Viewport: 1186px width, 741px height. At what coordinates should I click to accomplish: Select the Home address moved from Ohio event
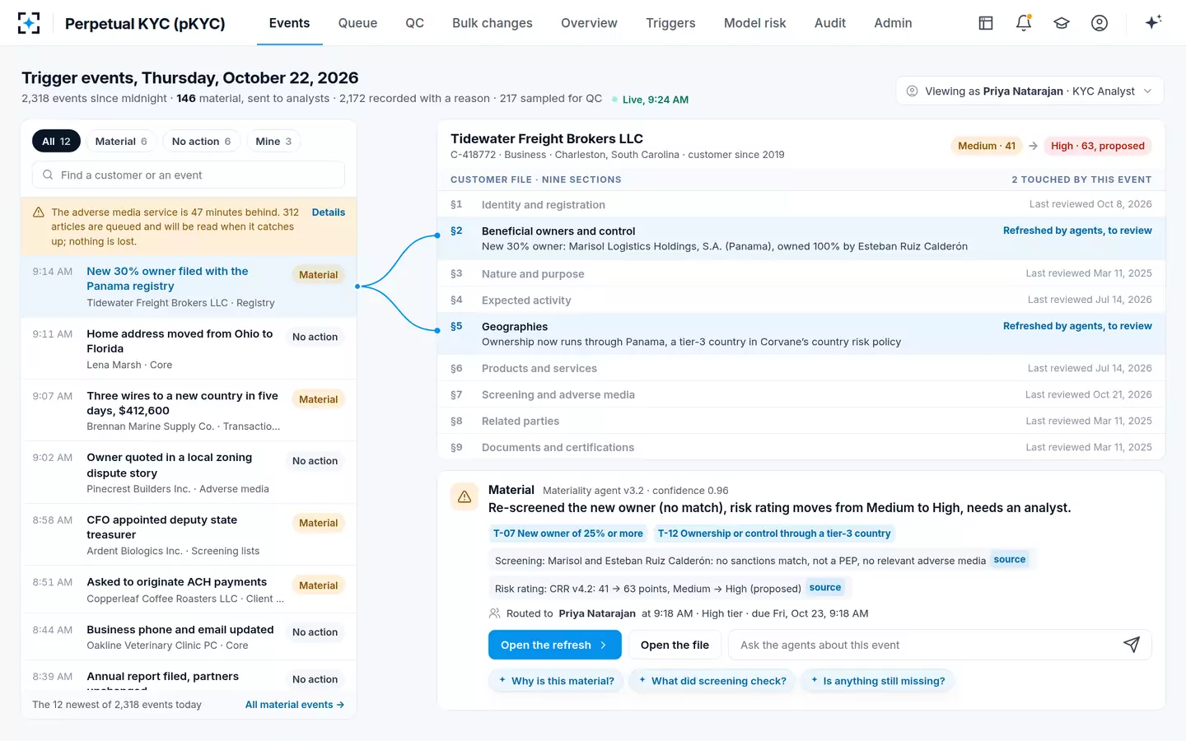click(x=189, y=349)
